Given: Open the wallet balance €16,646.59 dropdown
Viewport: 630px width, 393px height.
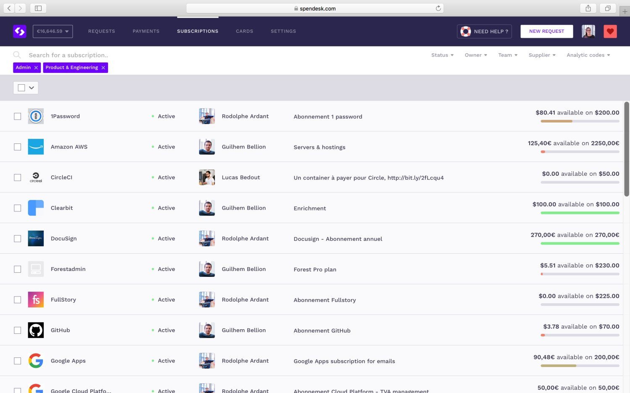Looking at the screenshot, I should (52, 31).
